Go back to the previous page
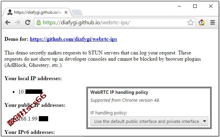The image size is (220, 137). tap(8, 22)
